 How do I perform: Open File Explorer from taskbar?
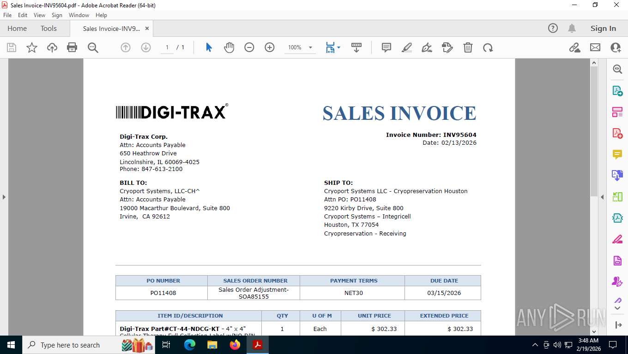pos(212,345)
